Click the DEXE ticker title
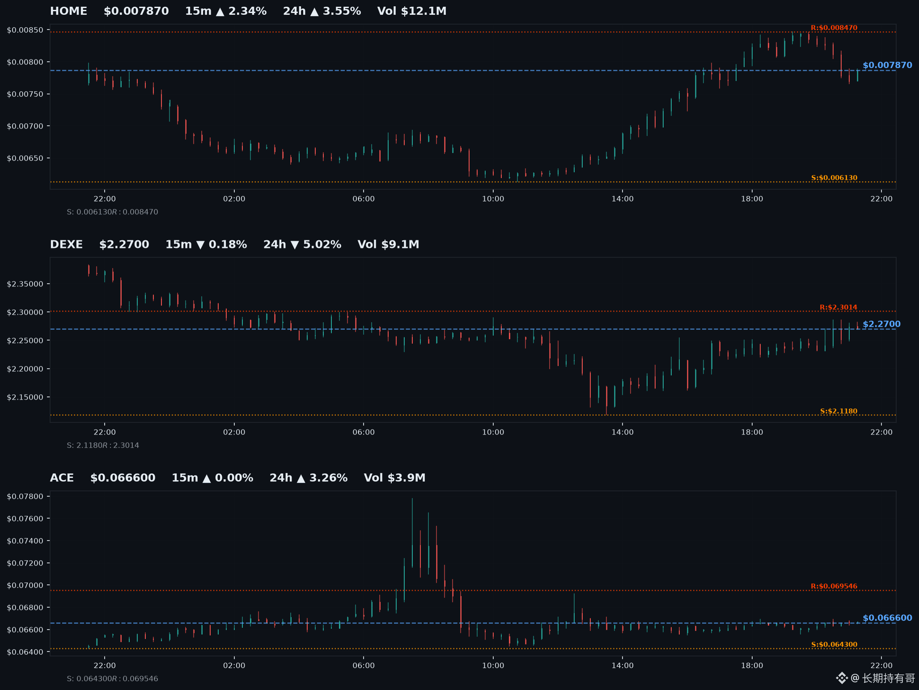This screenshot has height=690, width=919. pyautogui.click(x=66, y=245)
